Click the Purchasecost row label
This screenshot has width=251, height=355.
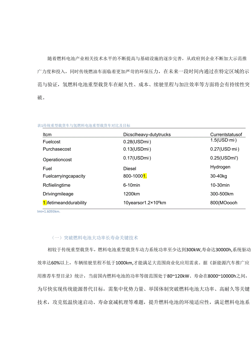57,149
